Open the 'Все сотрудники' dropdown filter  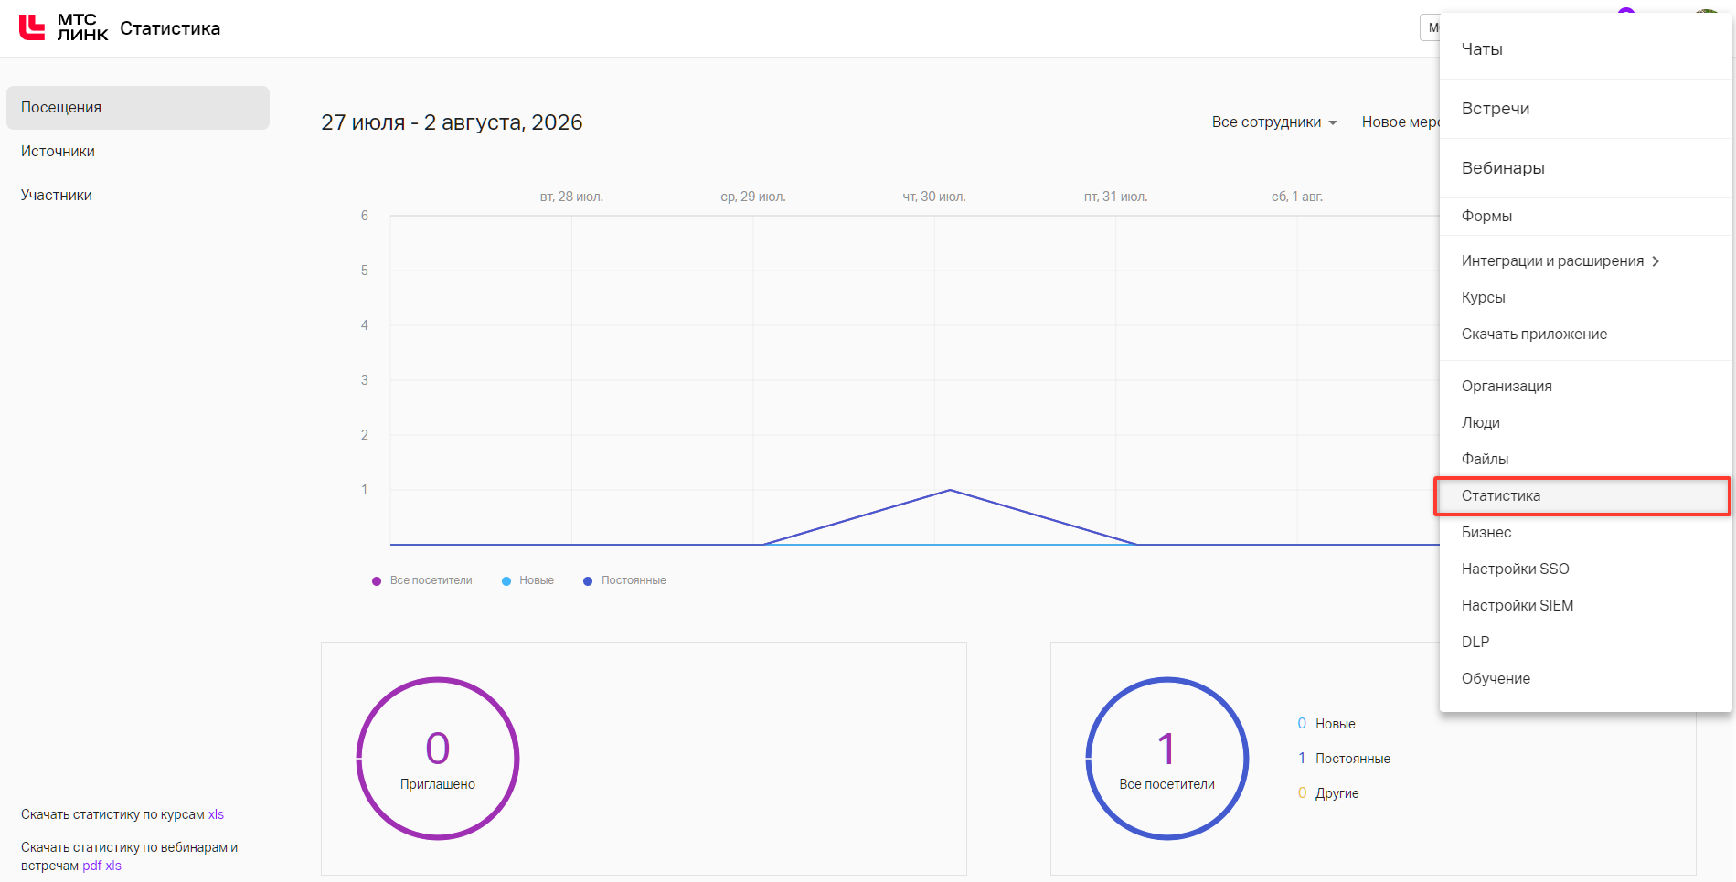[1274, 122]
